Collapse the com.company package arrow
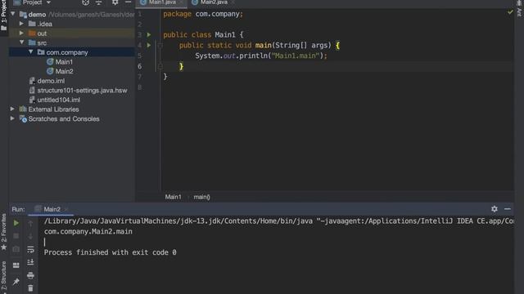The image size is (524, 294). (x=31, y=52)
